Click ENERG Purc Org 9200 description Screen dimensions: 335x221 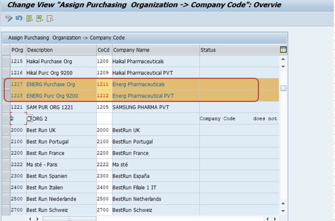pos(52,96)
